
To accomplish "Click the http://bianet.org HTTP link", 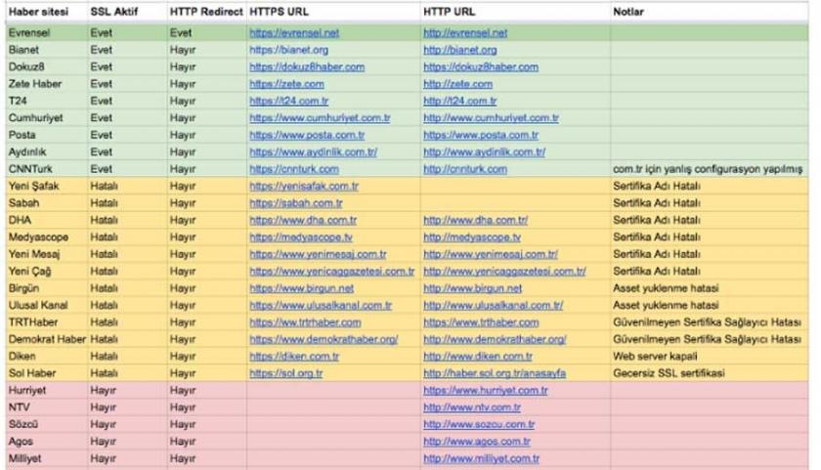I will [x=459, y=49].
